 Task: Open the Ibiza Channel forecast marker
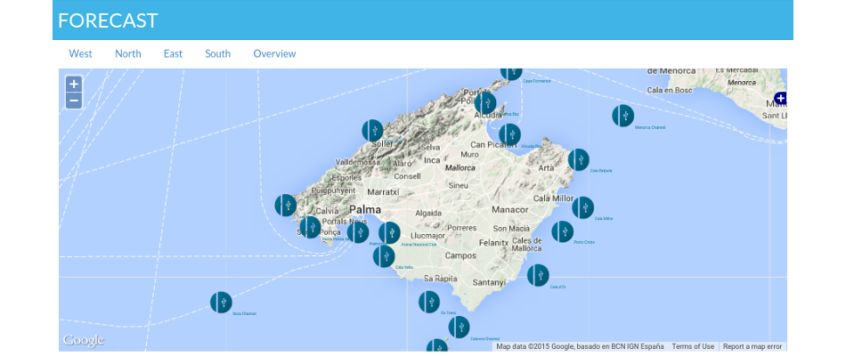coord(221,302)
